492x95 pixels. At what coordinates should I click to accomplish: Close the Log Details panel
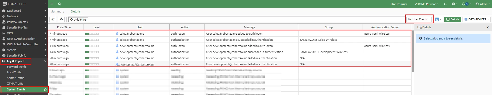tap(487, 27)
